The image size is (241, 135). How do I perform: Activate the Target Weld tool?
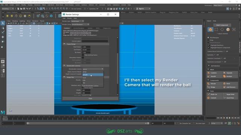[x=230, y=94]
